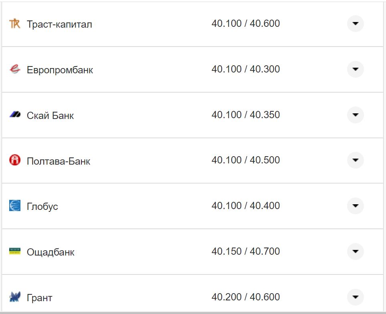This screenshot has width=386, height=314.
Task: Expand the Ощадбанк row arrow
Action: 355,252
